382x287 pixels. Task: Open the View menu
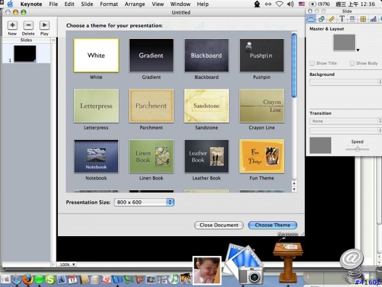coord(158,4)
